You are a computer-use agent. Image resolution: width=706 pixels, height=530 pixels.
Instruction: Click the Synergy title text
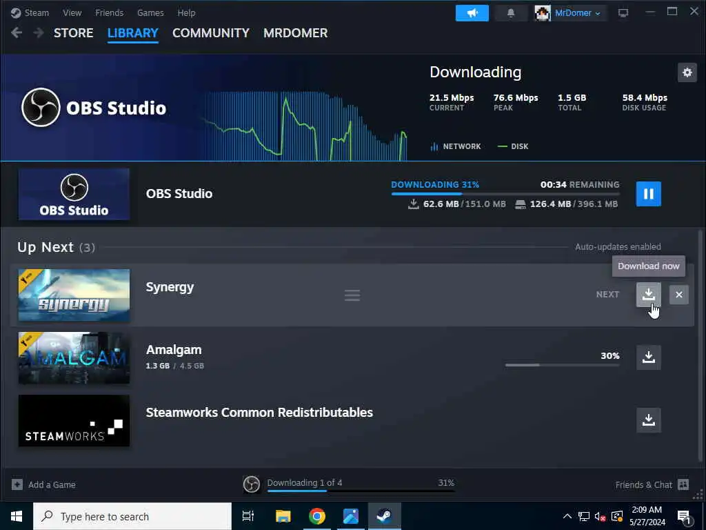coord(170,287)
